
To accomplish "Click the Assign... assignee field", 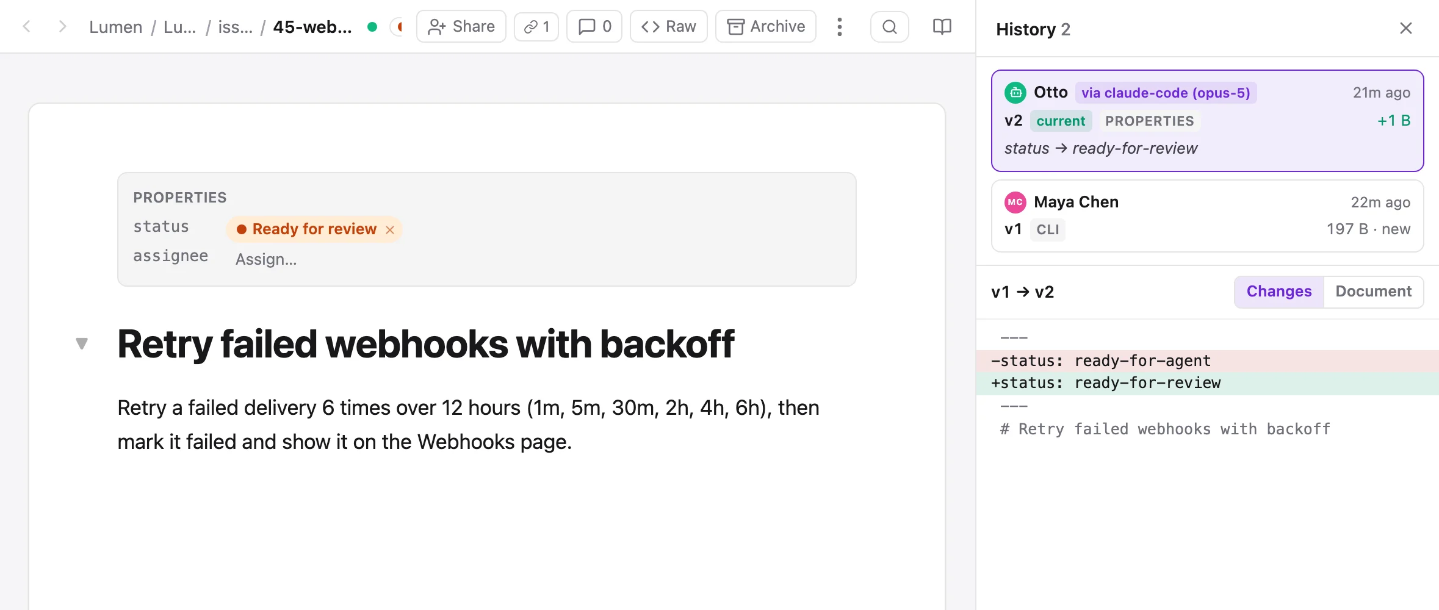I will coord(266,259).
